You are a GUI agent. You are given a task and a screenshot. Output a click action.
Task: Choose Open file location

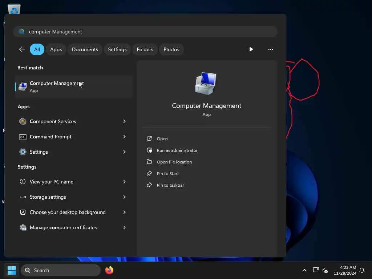[x=174, y=162]
